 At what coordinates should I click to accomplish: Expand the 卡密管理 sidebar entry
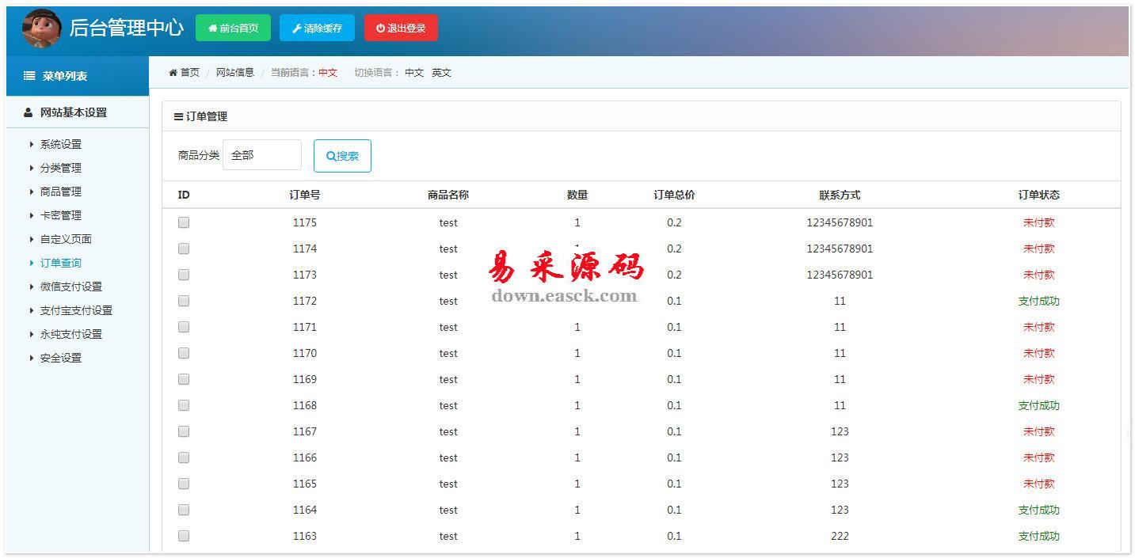click(x=61, y=215)
